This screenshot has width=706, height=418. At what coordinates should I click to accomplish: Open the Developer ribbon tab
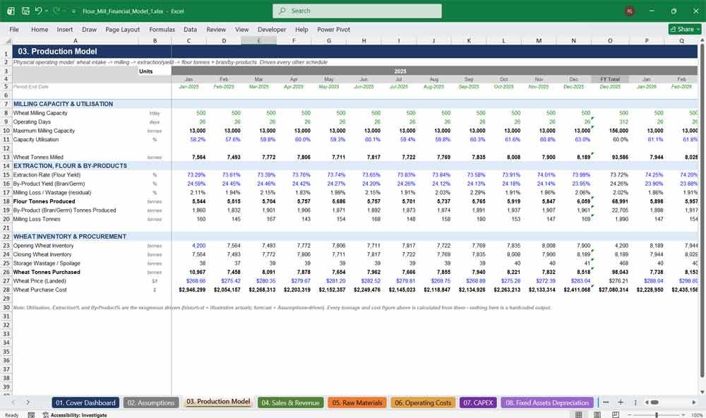[x=272, y=29]
